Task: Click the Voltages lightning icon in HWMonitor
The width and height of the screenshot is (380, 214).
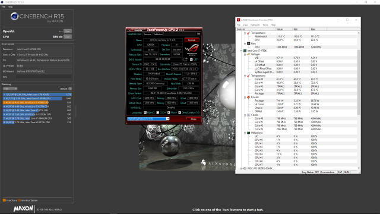Action: click(248, 54)
